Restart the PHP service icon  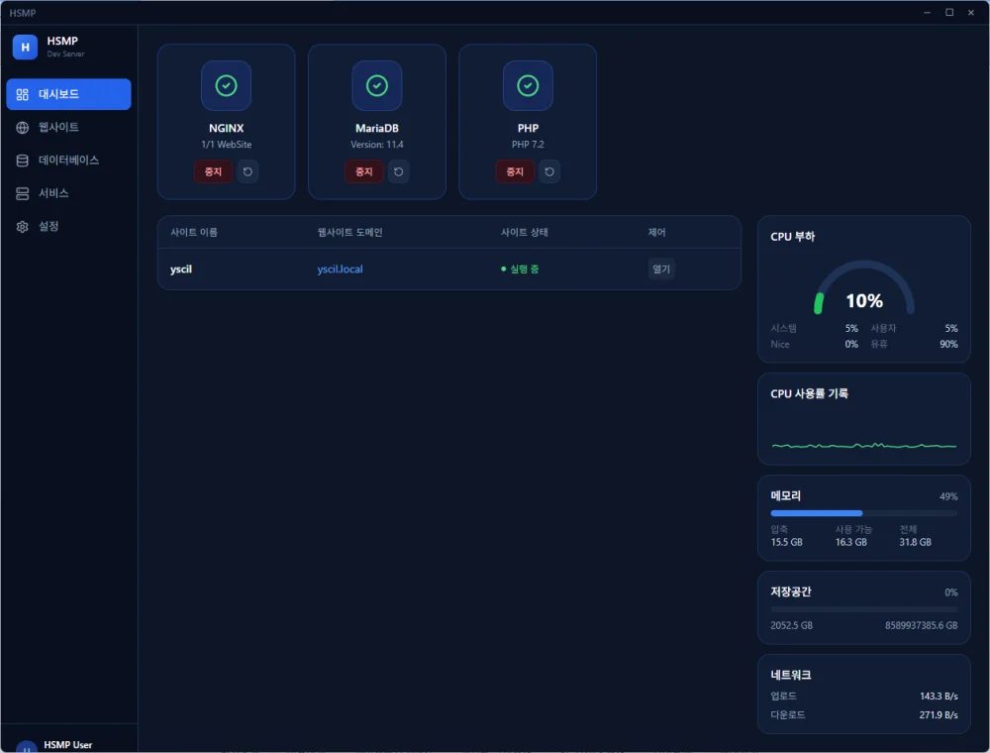click(x=549, y=171)
